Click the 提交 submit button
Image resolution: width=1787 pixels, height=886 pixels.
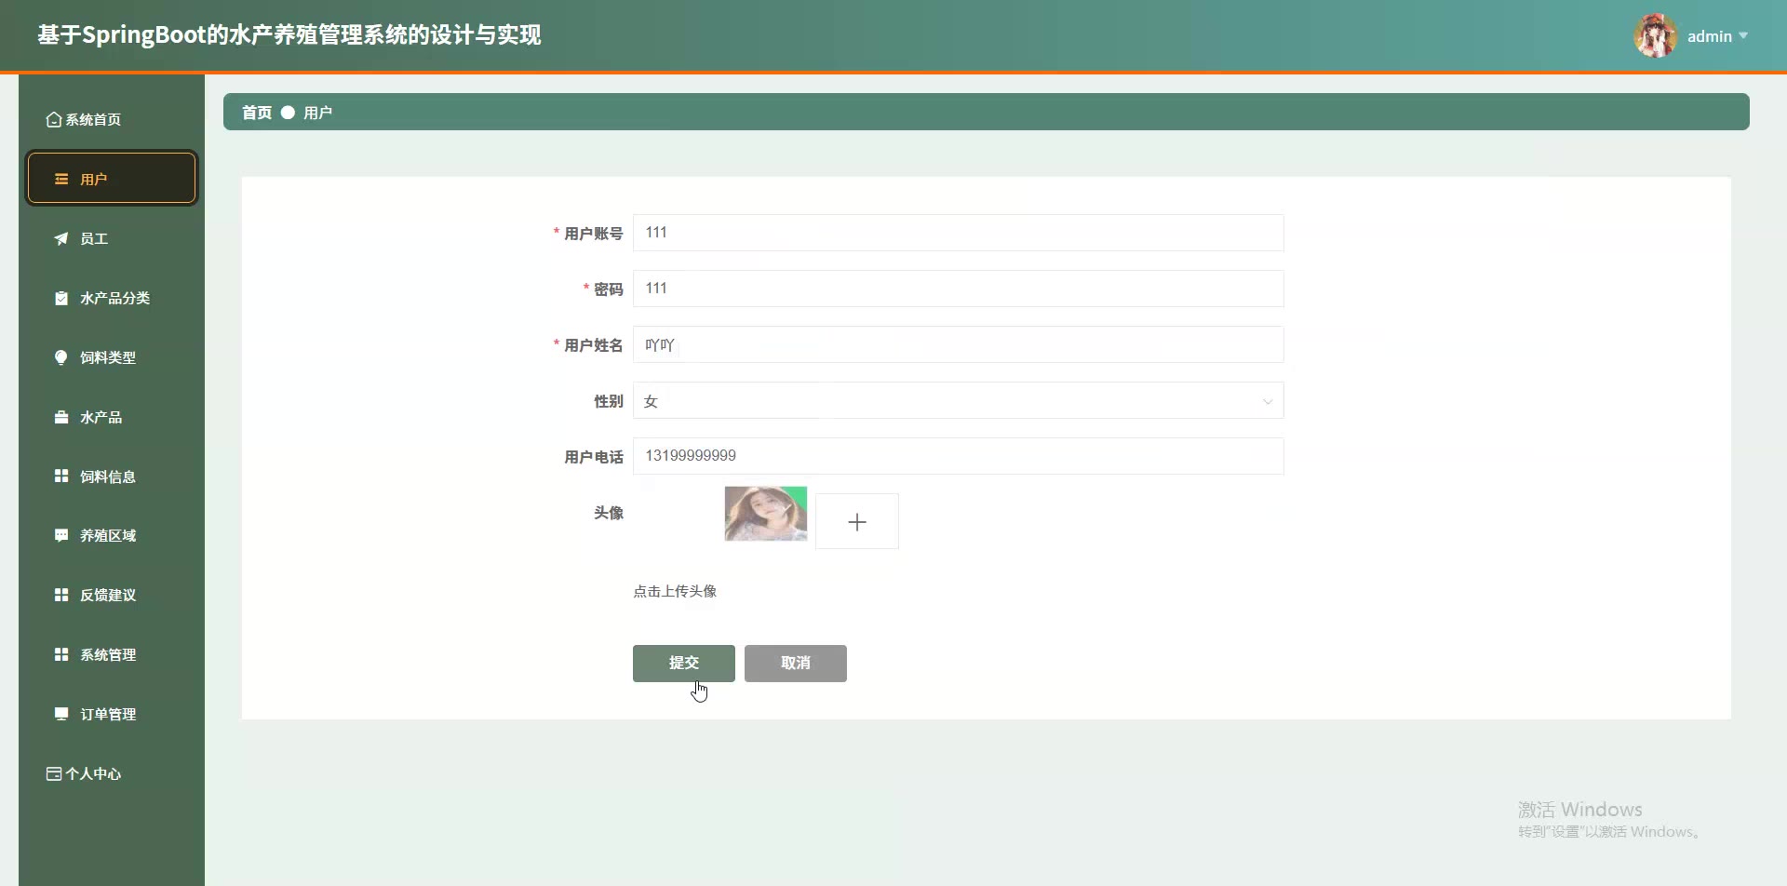pyautogui.click(x=684, y=664)
